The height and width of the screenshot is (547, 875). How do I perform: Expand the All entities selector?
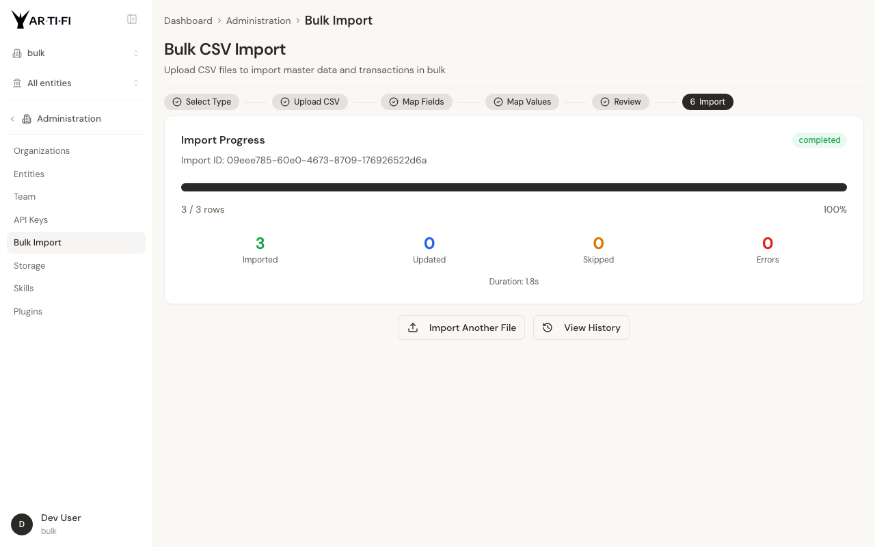pyautogui.click(x=76, y=83)
